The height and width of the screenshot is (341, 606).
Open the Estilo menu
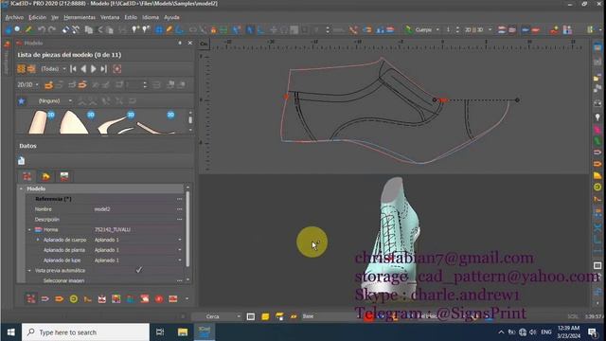pyautogui.click(x=131, y=17)
